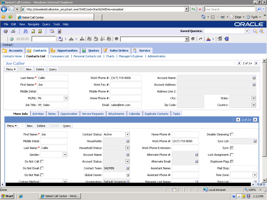
Task: Go to next record in Joe Caller header
Action: (256, 63)
